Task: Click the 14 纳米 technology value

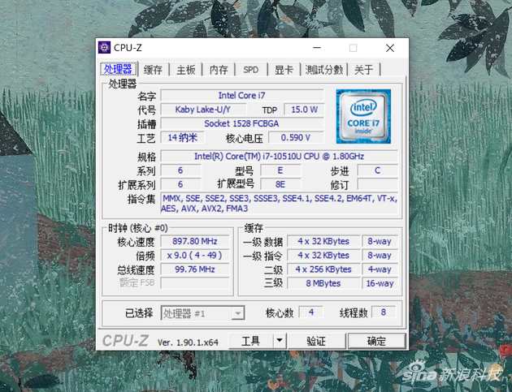Action: tap(183, 138)
